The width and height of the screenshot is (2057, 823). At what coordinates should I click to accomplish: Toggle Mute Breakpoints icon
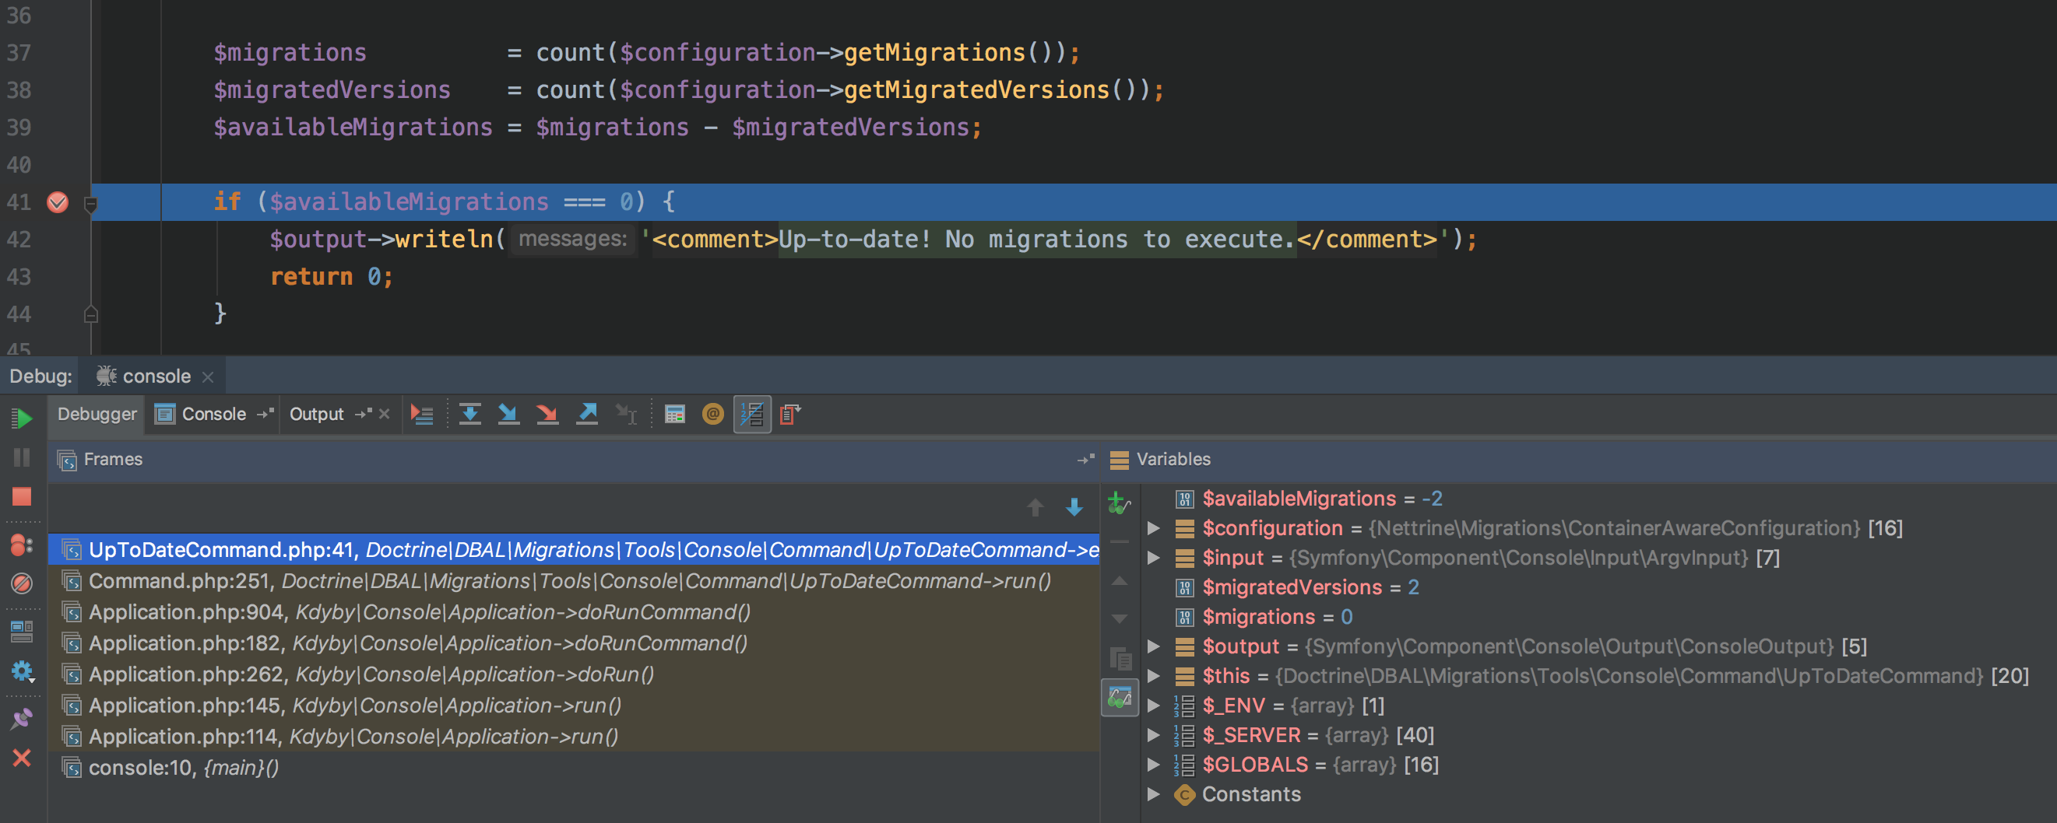point(22,583)
